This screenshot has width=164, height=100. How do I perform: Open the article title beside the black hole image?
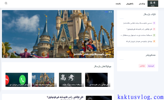pyautogui.click(x=65, y=97)
